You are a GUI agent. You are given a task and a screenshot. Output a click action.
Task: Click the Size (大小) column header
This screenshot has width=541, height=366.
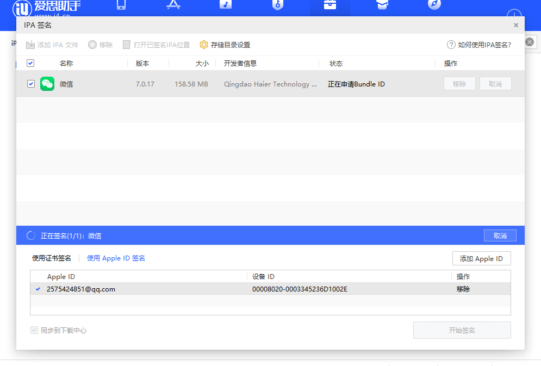click(202, 64)
